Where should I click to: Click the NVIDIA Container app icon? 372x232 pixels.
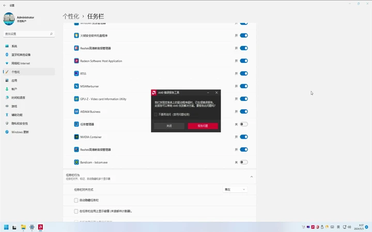(76, 137)
